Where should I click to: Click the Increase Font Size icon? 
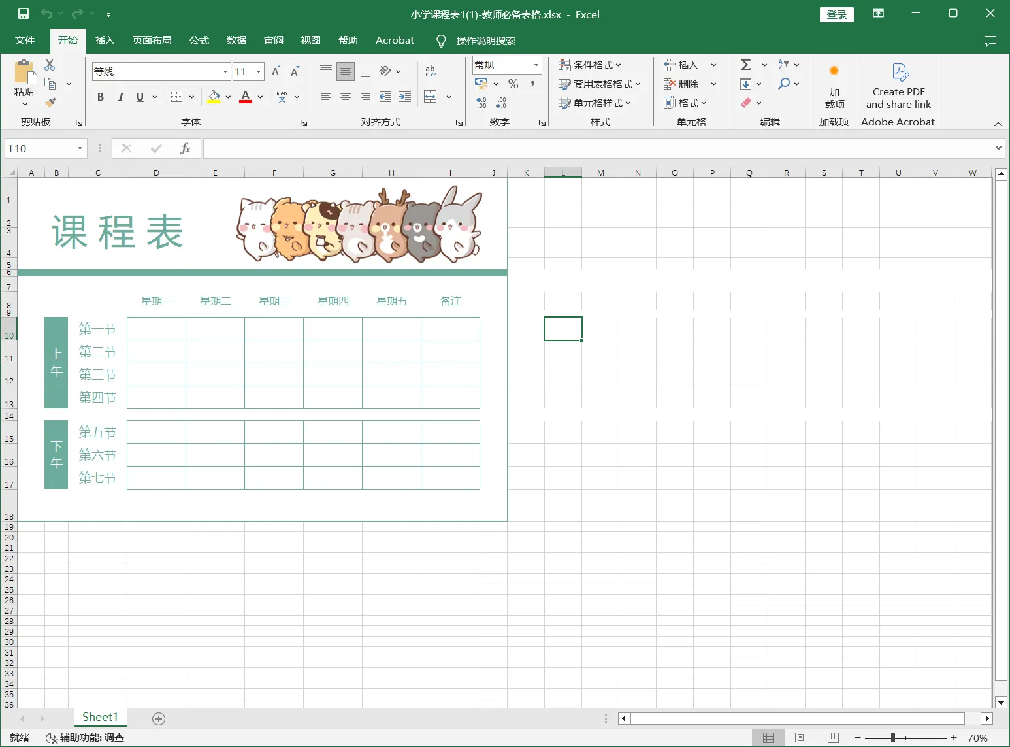click(x=276, y=71)
